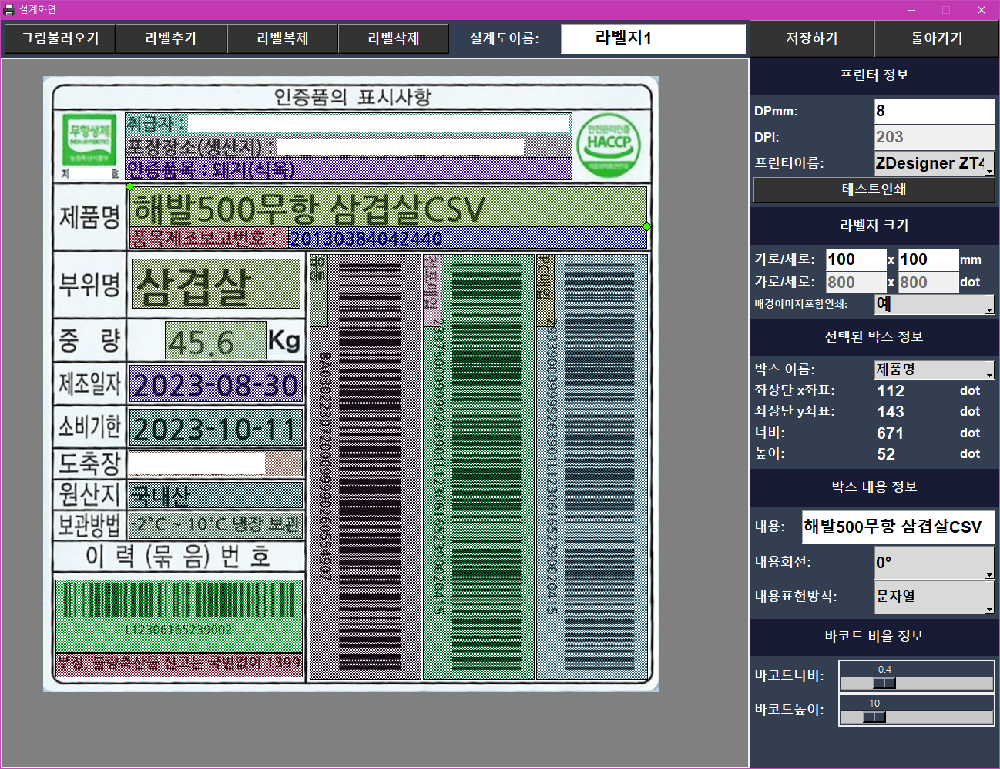
Task: Click the 바코드너비 slider handle
Action: [884, 684]
